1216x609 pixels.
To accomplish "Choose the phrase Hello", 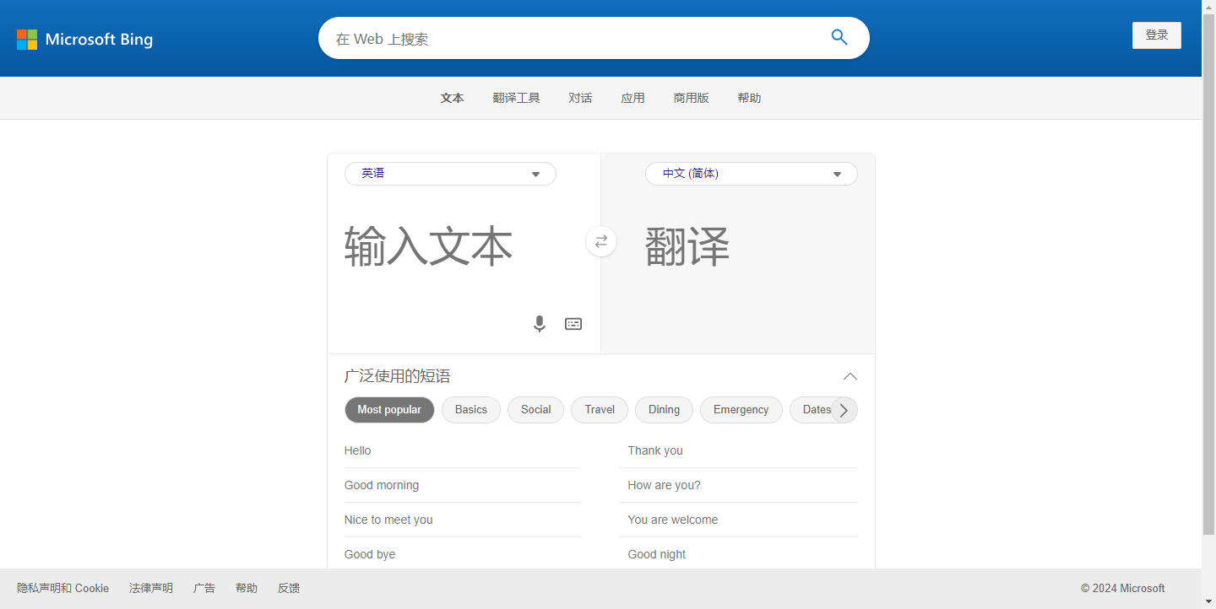I will (x=463, y=451).
